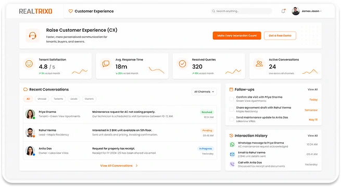Click James Jason's profile avatar

(x=296, y=11)
